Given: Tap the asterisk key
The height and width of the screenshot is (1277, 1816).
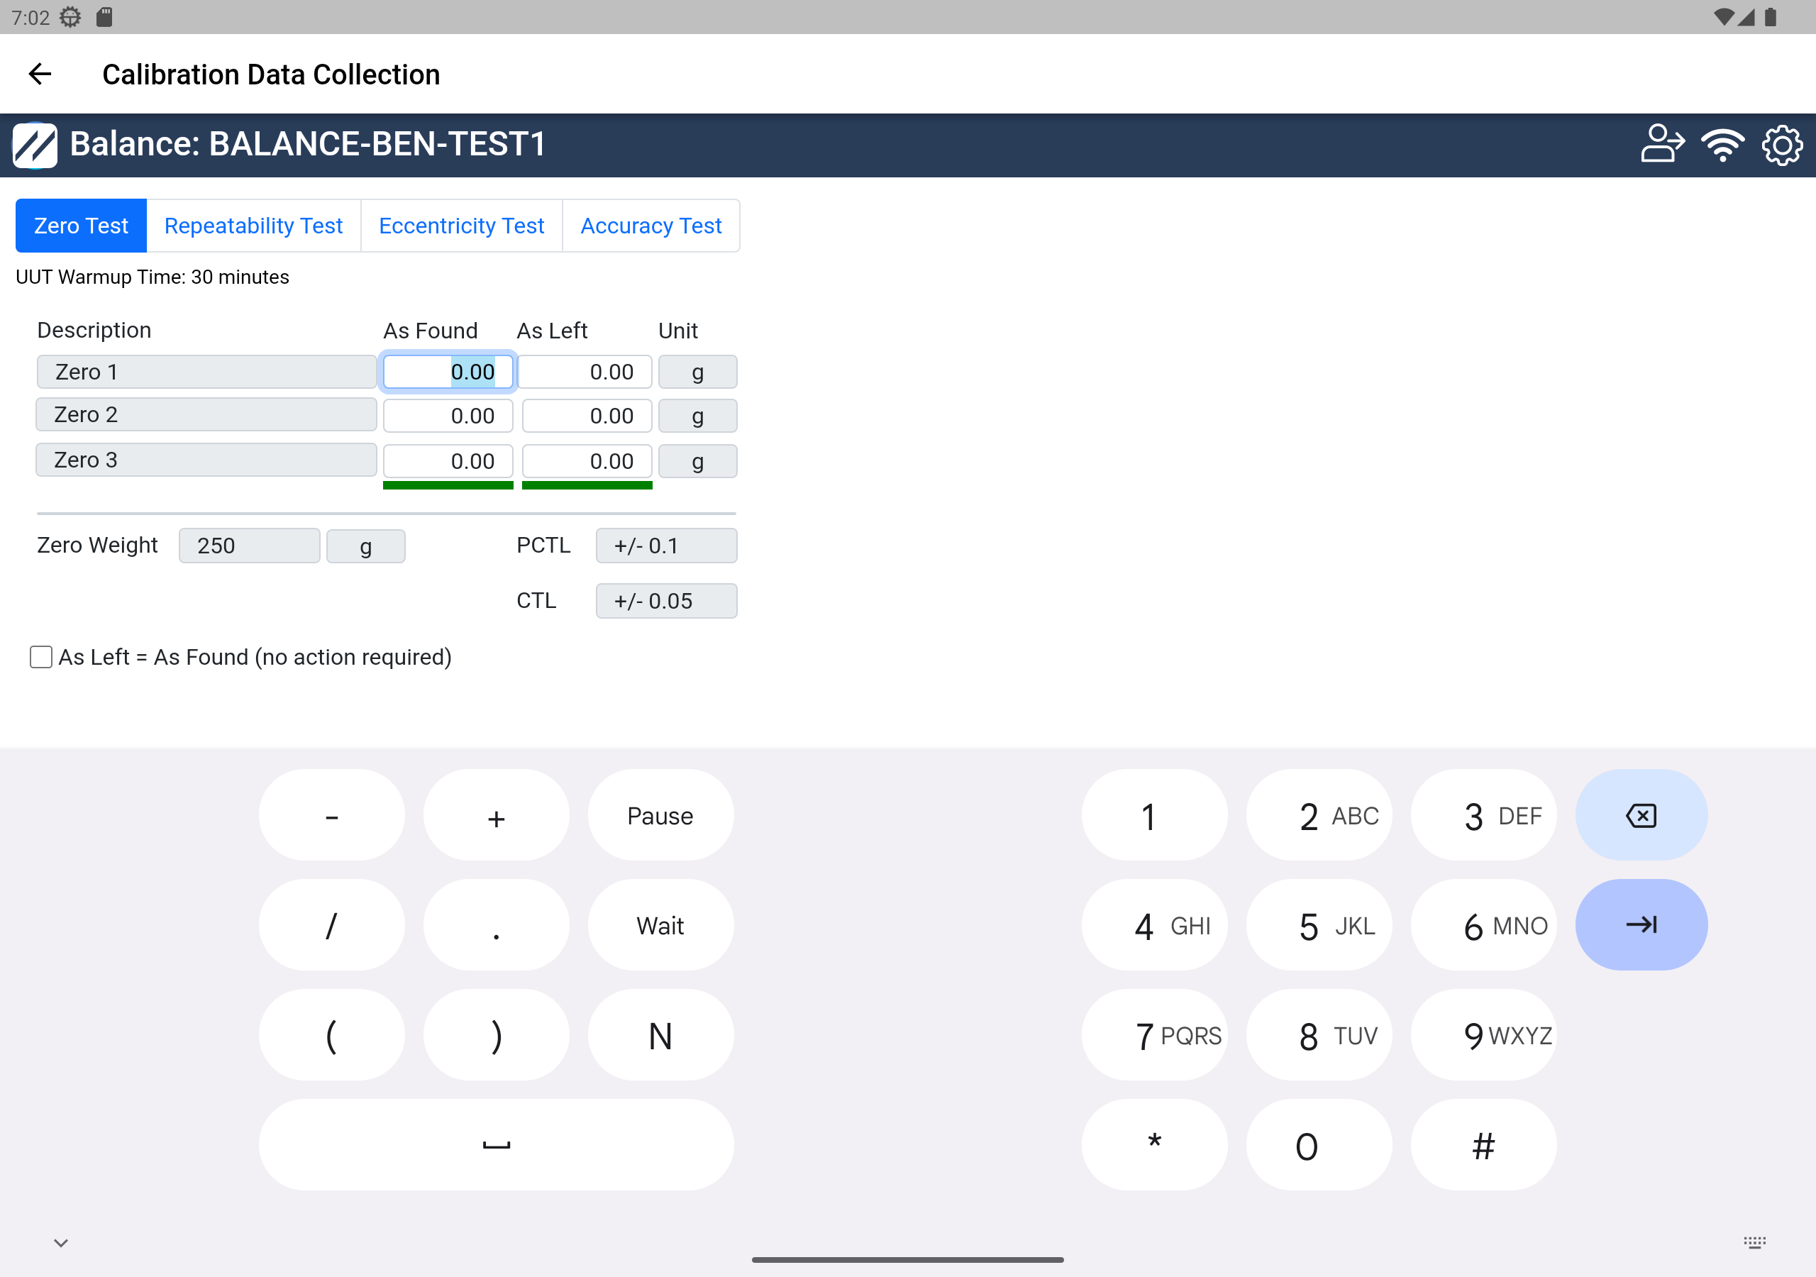Looking at the screenshot, I should click(1155, 1144).
